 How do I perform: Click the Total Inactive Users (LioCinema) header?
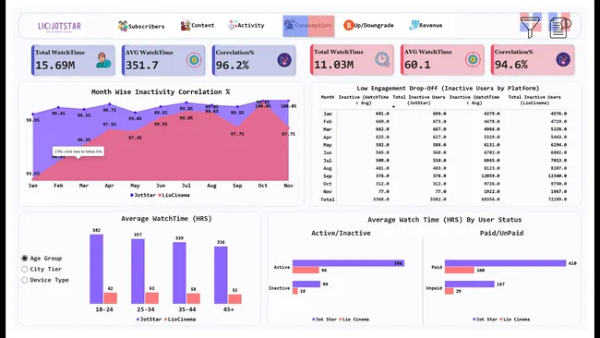pyautogui.click(x=534, y=100)
